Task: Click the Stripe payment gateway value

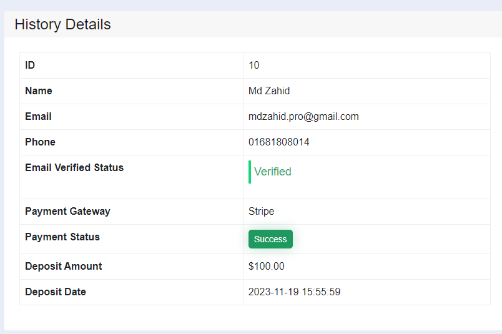Action: 261,212
